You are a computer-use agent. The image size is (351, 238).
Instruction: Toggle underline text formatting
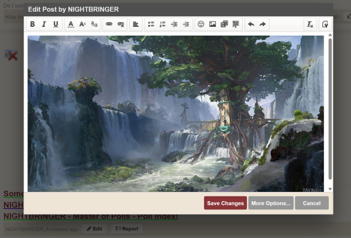coord(56,24)
